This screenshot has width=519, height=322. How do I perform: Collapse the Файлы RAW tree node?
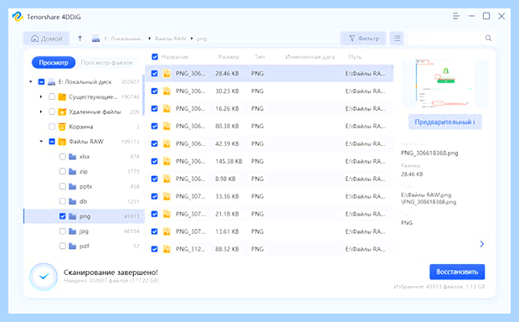41,141
